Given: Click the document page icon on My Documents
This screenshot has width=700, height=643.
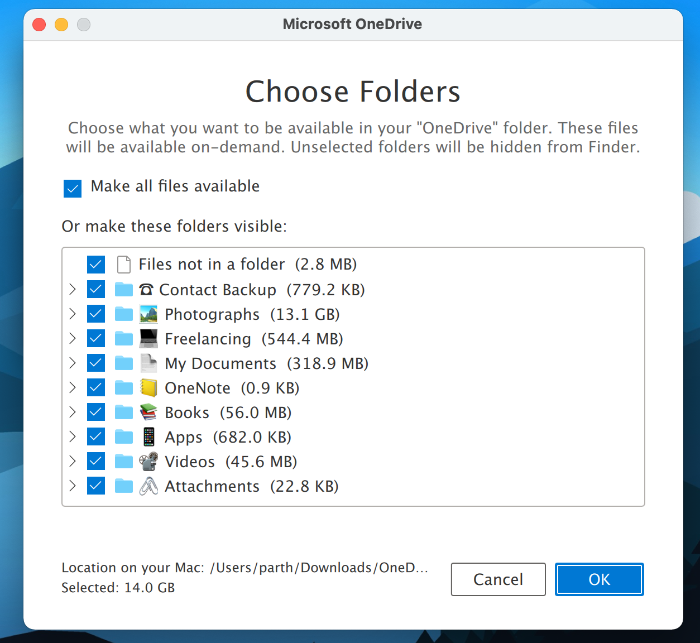Looking at the screenshot, I should pyautogui.click(x=148, y=363).
